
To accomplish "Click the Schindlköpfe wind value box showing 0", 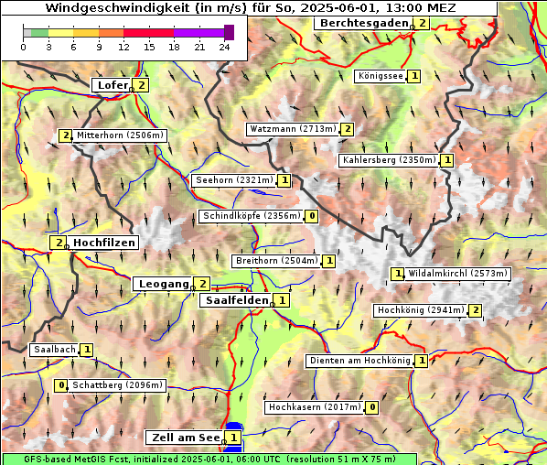I will point(312,216).
